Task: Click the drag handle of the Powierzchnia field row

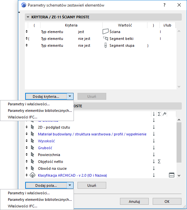Action: 26,154
